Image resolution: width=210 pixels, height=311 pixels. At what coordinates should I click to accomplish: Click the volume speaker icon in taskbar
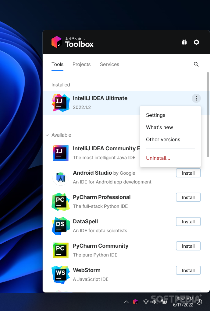tap(155, 302)
